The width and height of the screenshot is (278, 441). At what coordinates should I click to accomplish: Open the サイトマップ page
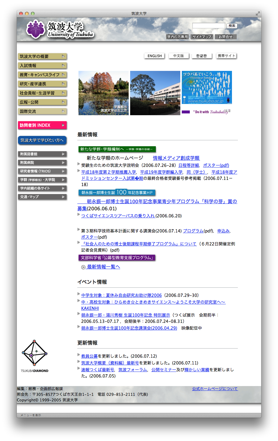(x=202, y=37)
